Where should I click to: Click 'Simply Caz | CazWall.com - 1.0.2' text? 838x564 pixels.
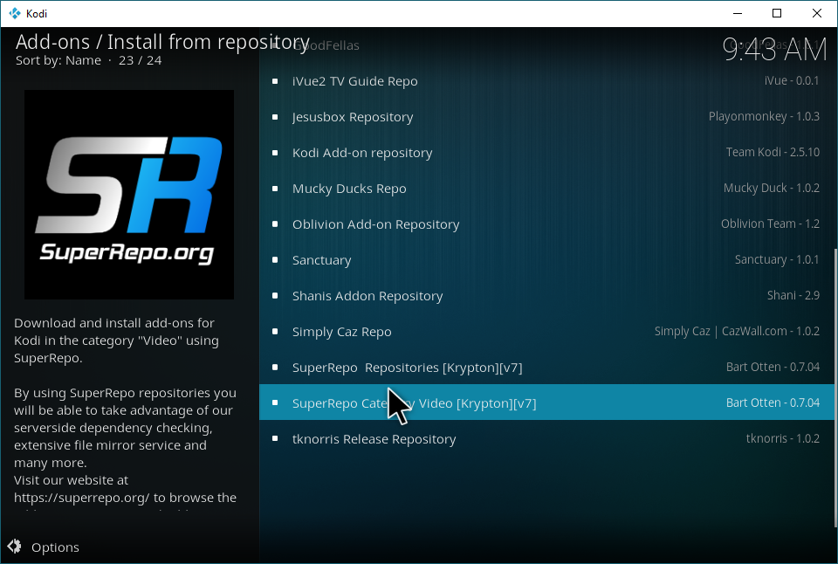click(x=737, y=332)
